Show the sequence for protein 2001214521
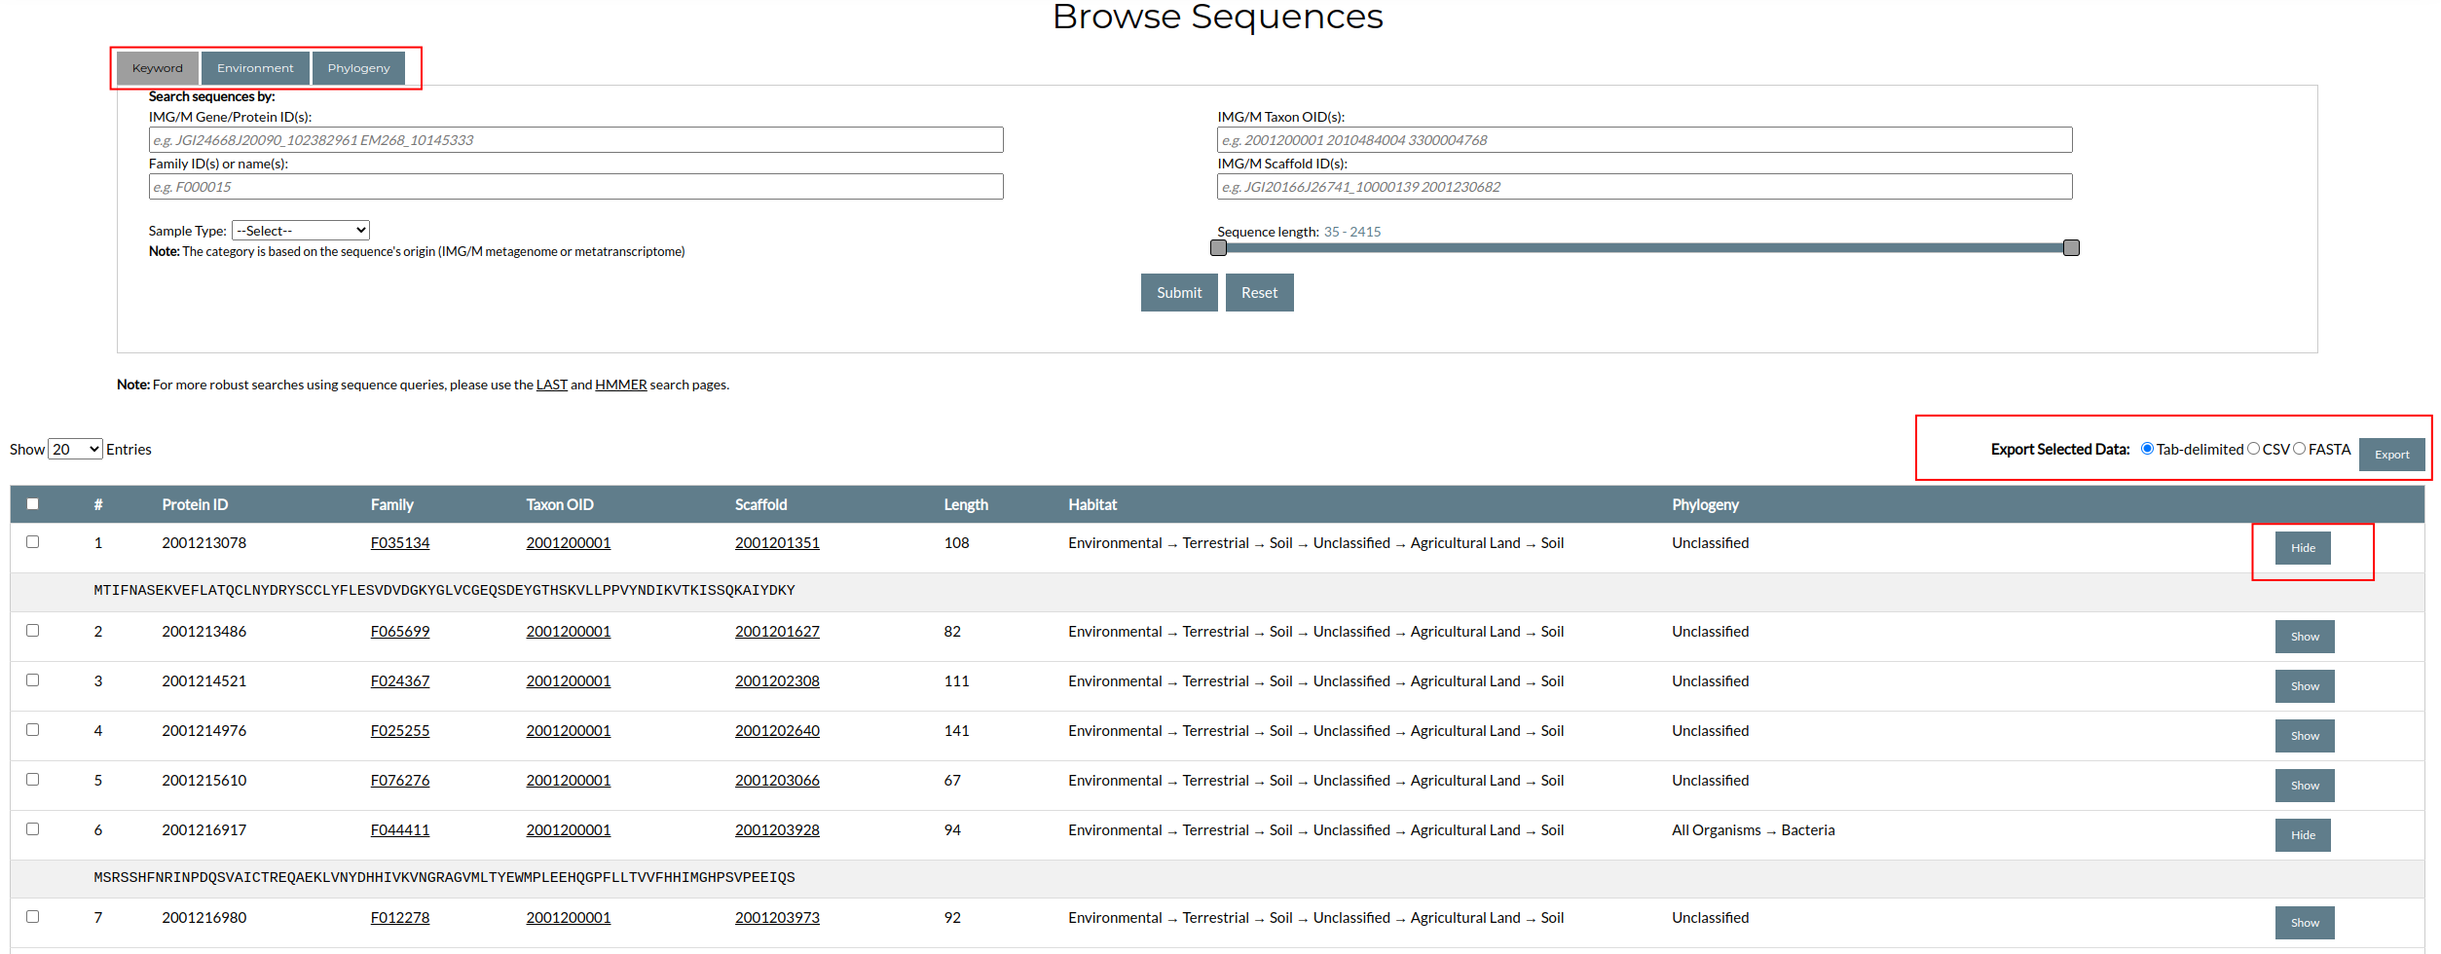 pyautogui.click(x=2304, y=686)
